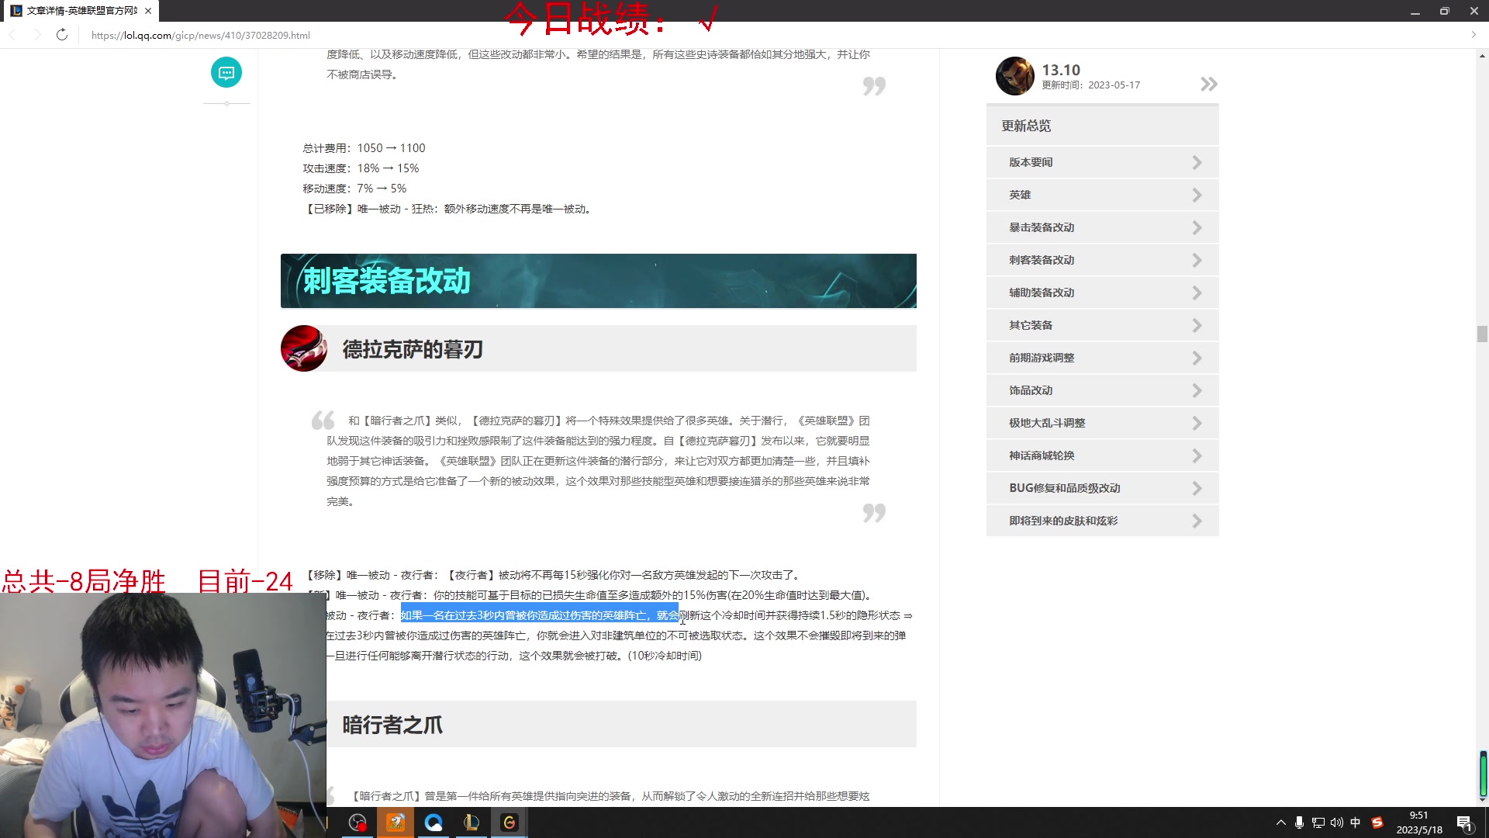
Task: Click the teal comment bubble icon
Action: pyautogui.click(x=226, y=73)
